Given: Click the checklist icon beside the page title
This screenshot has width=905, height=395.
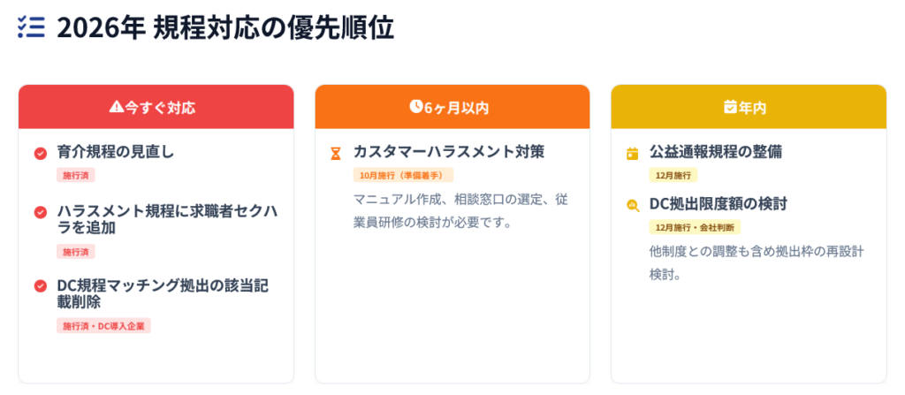Looking at the screenshot, I should coord(31,27).
